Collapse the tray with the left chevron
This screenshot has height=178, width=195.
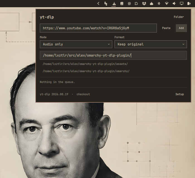point(98,3)
